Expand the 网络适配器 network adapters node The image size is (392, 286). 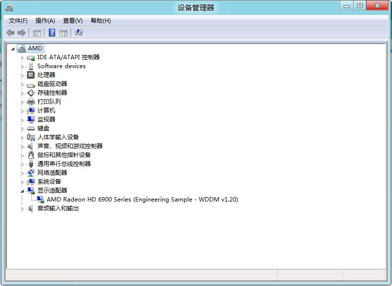click(22, 173)
